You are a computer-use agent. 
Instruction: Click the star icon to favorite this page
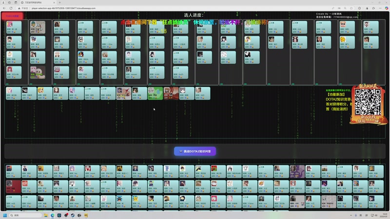click(351, 8)
